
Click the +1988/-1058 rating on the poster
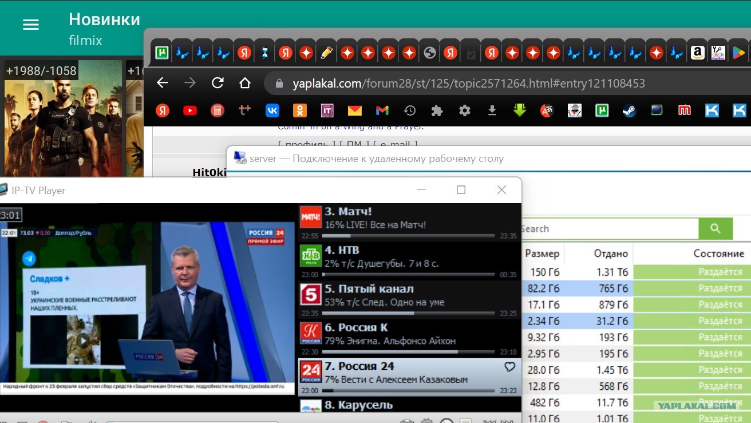pyautogui.click(x=41, y=71)
